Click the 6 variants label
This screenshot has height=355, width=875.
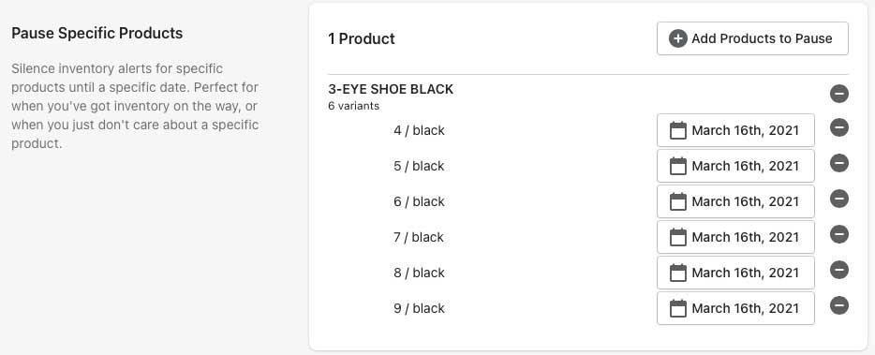354,106
